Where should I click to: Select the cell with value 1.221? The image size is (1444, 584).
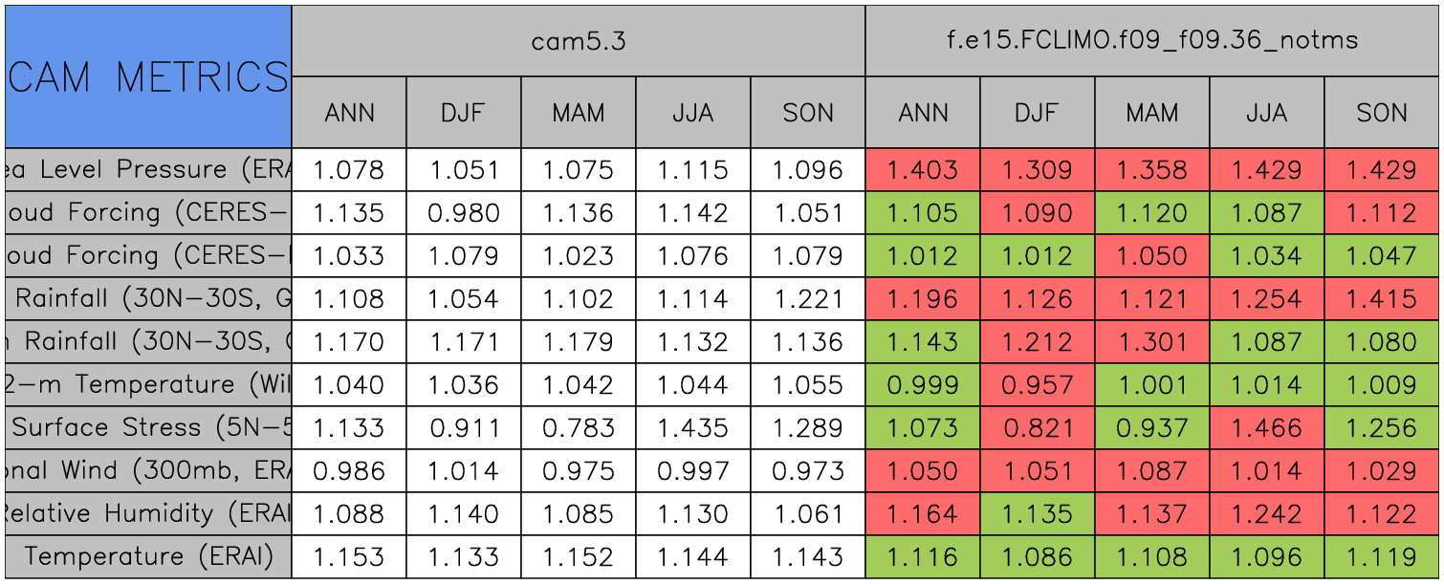[x=808, y=299]
